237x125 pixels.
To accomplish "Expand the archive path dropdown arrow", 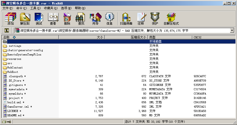I will [x=232, y=30].
